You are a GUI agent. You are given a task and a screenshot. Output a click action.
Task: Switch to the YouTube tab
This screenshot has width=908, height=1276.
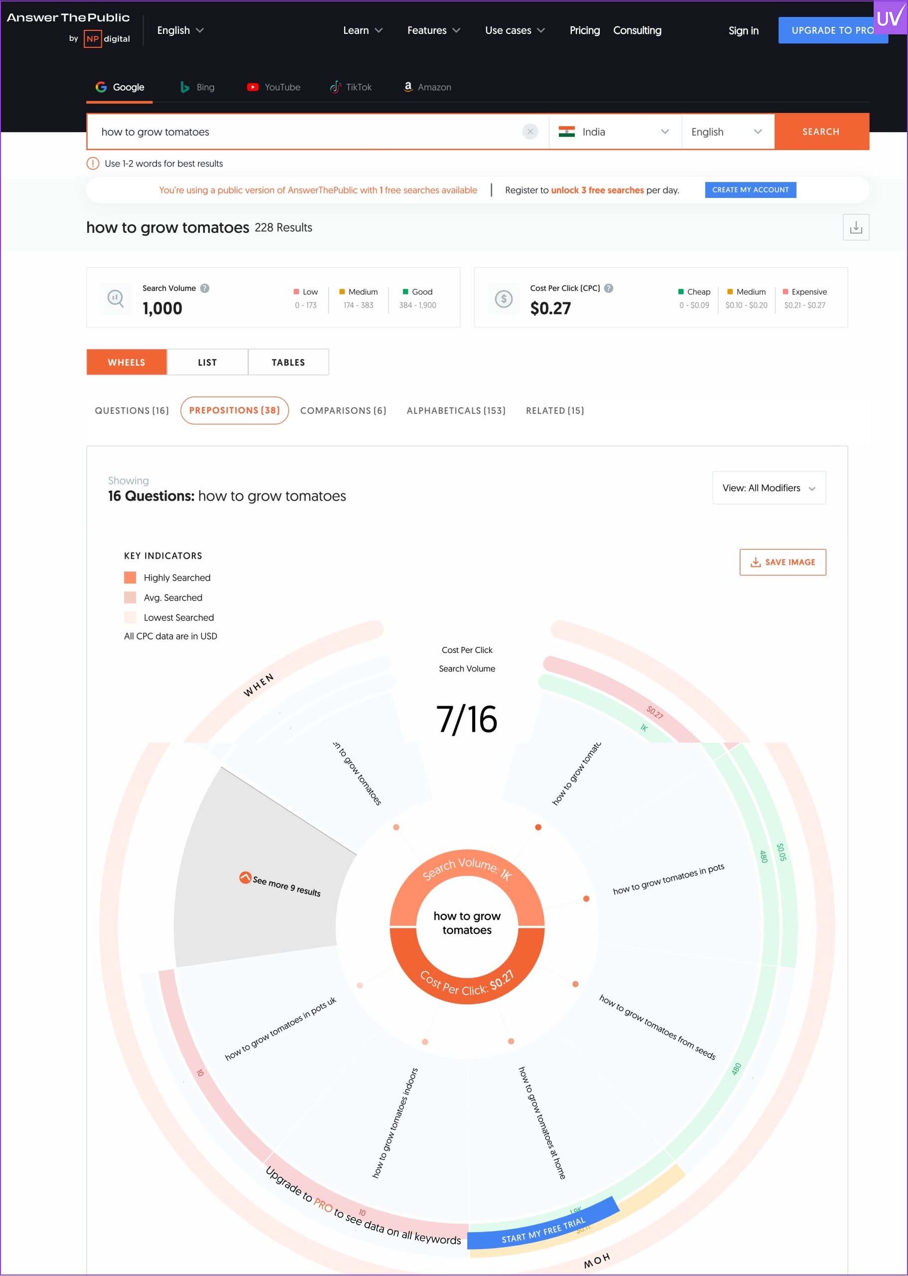(273, 87)
